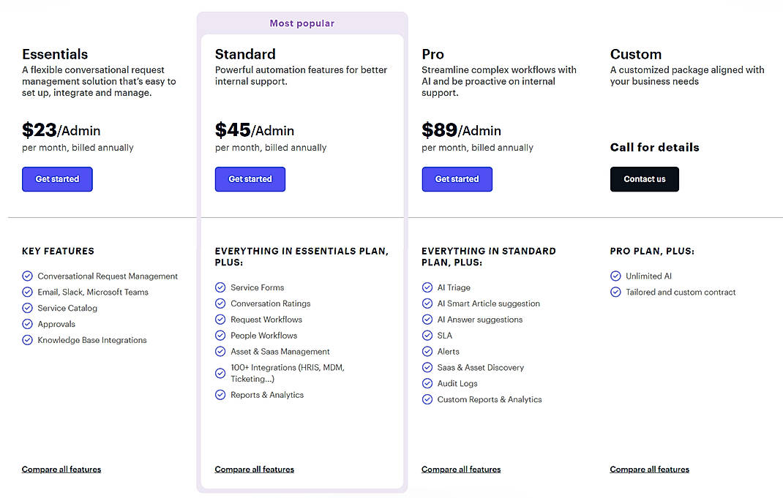Toggle the check beside Tailored and custom contract
Viewport: 783px width, 498px height.
click(615, 292)
